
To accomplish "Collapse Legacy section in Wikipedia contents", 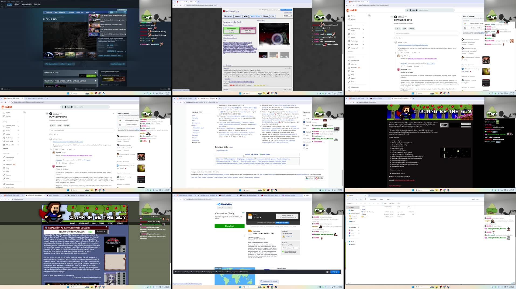I will point(191,125).
